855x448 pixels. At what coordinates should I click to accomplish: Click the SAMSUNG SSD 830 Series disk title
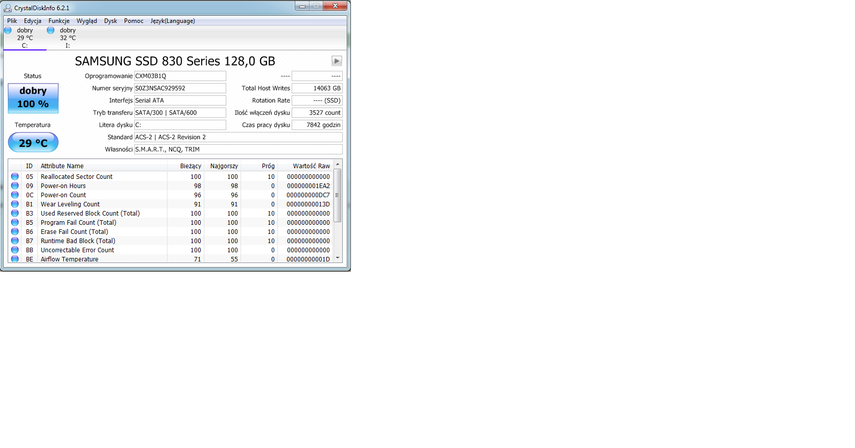[175, 61]
